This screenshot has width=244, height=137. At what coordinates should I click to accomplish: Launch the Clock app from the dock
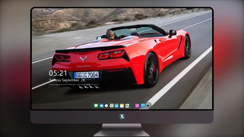106,106
